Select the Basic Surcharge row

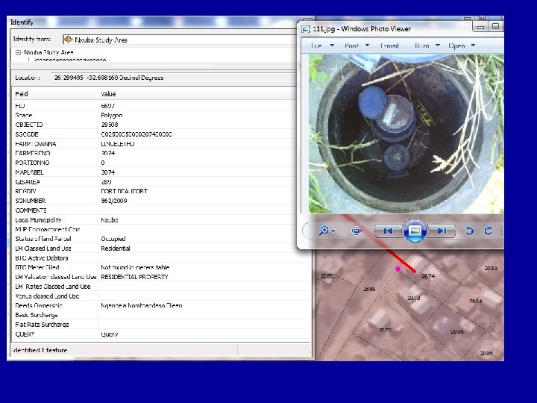(x=161, y=315)
